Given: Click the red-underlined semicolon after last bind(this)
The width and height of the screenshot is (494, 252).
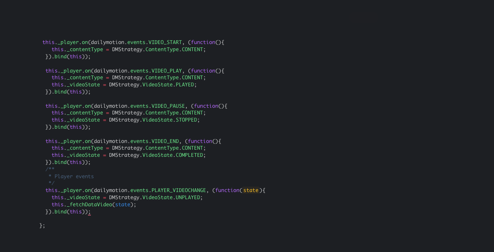Looking at the screenshot, I should [89, 212].
